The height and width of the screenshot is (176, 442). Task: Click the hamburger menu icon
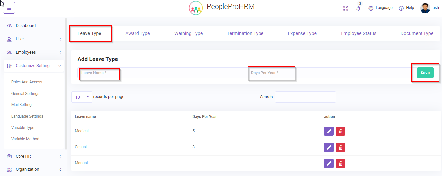click(9, 8)
